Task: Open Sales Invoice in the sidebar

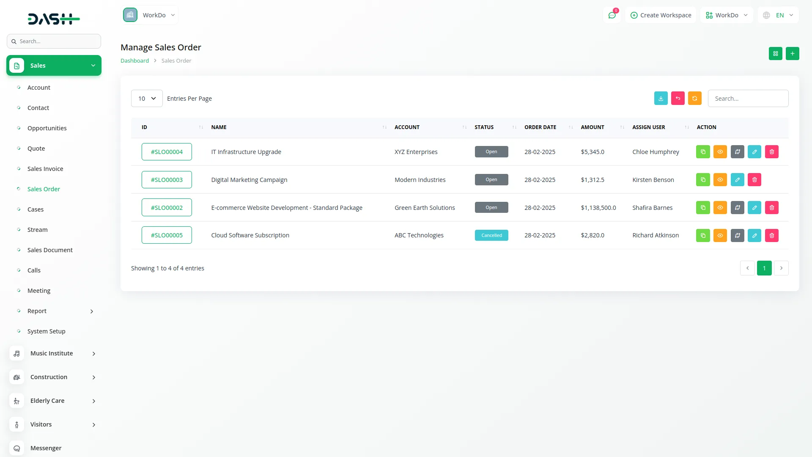Action: [x=45, y=169]
